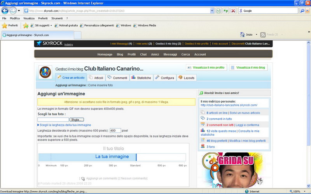Open the 3 fans link
Image resolution: width=311 pixels, height=194 pixels.
click(x=211, y=147)
